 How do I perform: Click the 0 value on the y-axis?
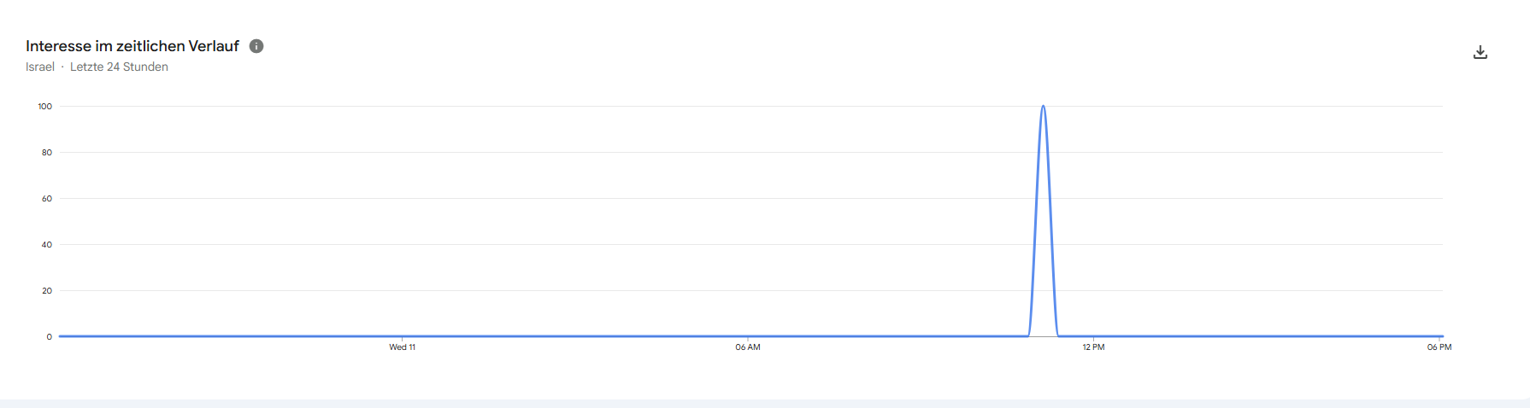tap(50, 337)
